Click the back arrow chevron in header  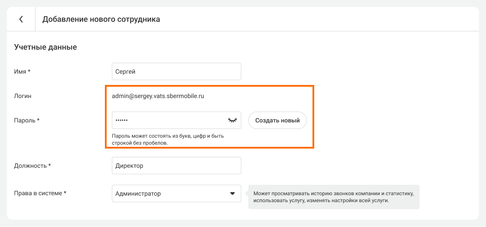tap(21, 19)
